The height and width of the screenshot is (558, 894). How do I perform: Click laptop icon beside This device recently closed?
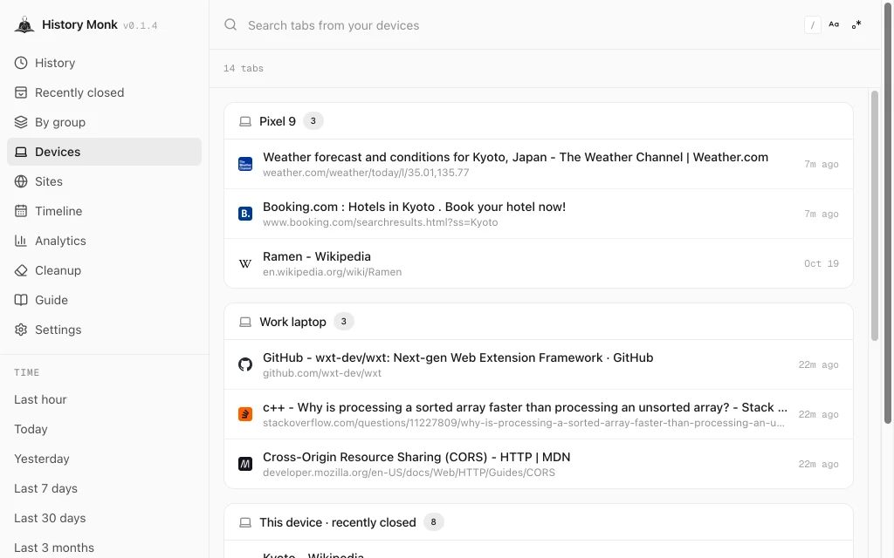coord(245,522)
